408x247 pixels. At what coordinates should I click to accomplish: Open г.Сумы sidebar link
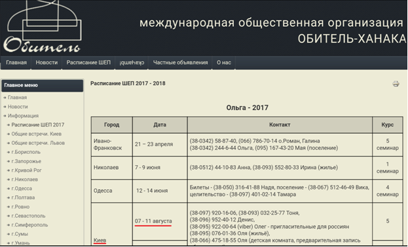tap(20, 234)
